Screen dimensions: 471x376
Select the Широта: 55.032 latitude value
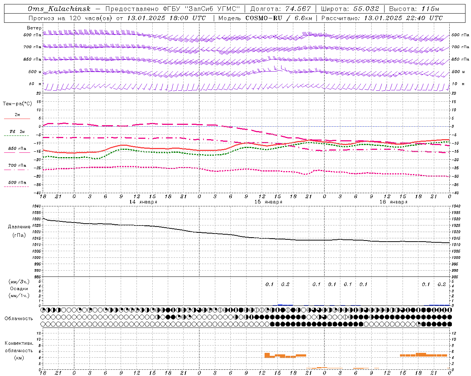pyautogui.click(x=350, y=9)
